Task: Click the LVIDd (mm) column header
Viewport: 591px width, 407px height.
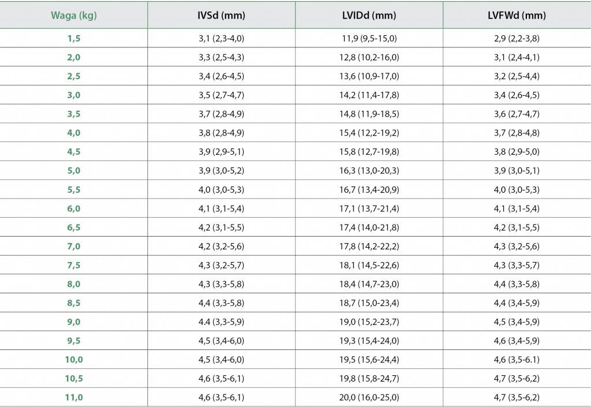Action: [x=369, y=16]
